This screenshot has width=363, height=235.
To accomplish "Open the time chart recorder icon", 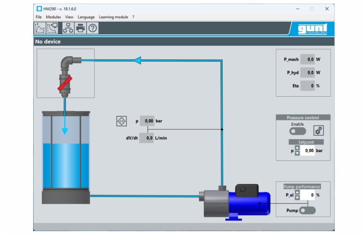I will (40, 28).
